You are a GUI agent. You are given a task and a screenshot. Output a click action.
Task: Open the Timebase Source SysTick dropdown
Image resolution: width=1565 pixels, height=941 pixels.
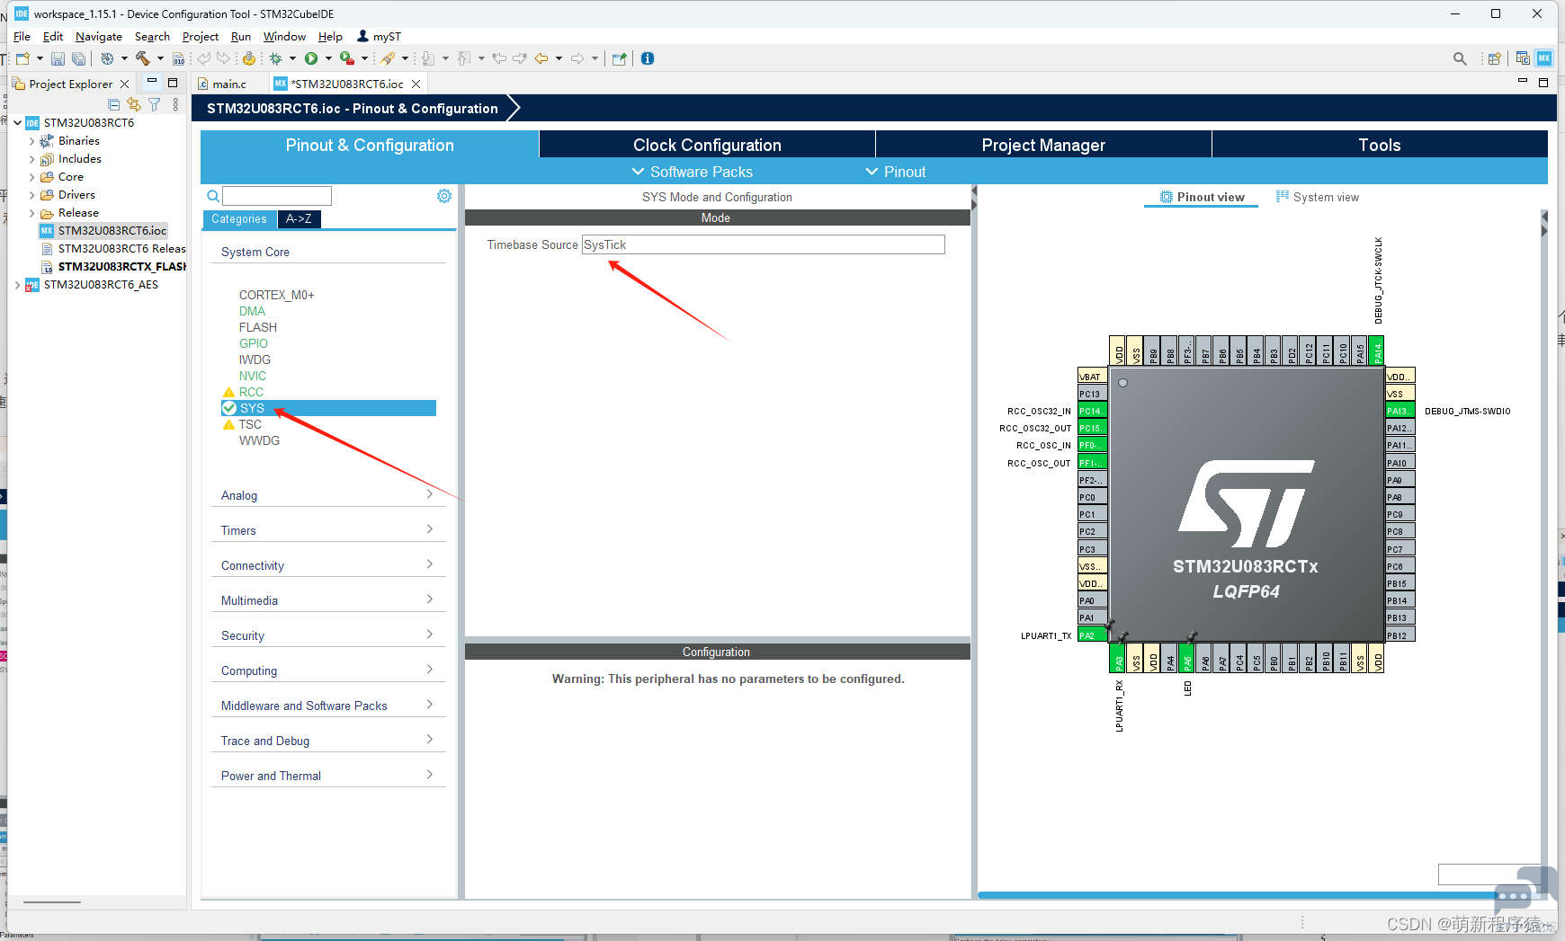tap(764, 244)
